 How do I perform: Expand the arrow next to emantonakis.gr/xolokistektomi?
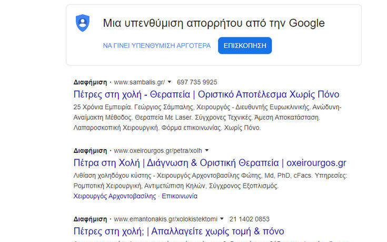coord(222,219)
